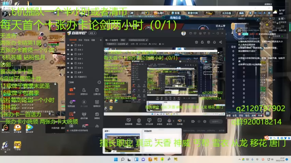The width and height of the screenshot is (291, 163).
Task: Click the 修改 button beside stream title
Action: coord(123,40)
